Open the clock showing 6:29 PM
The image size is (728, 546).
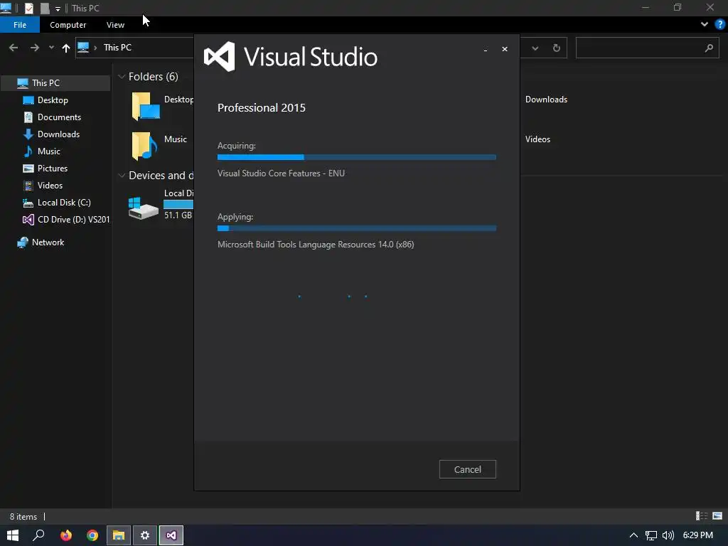697,535
